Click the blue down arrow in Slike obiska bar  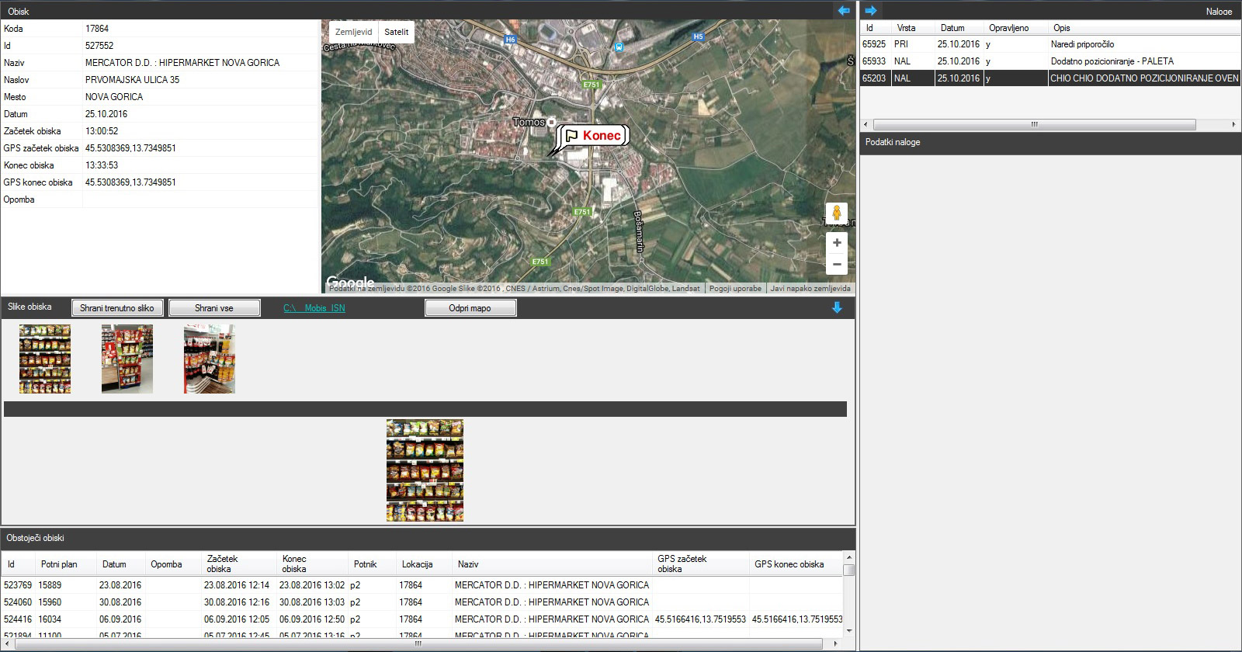(837, 307)
